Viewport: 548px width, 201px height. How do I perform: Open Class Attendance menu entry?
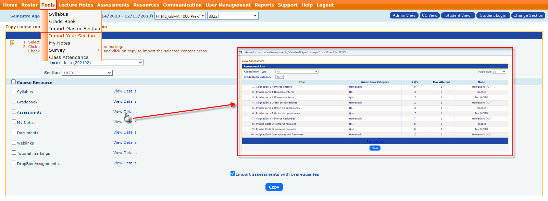click(68, 57)
